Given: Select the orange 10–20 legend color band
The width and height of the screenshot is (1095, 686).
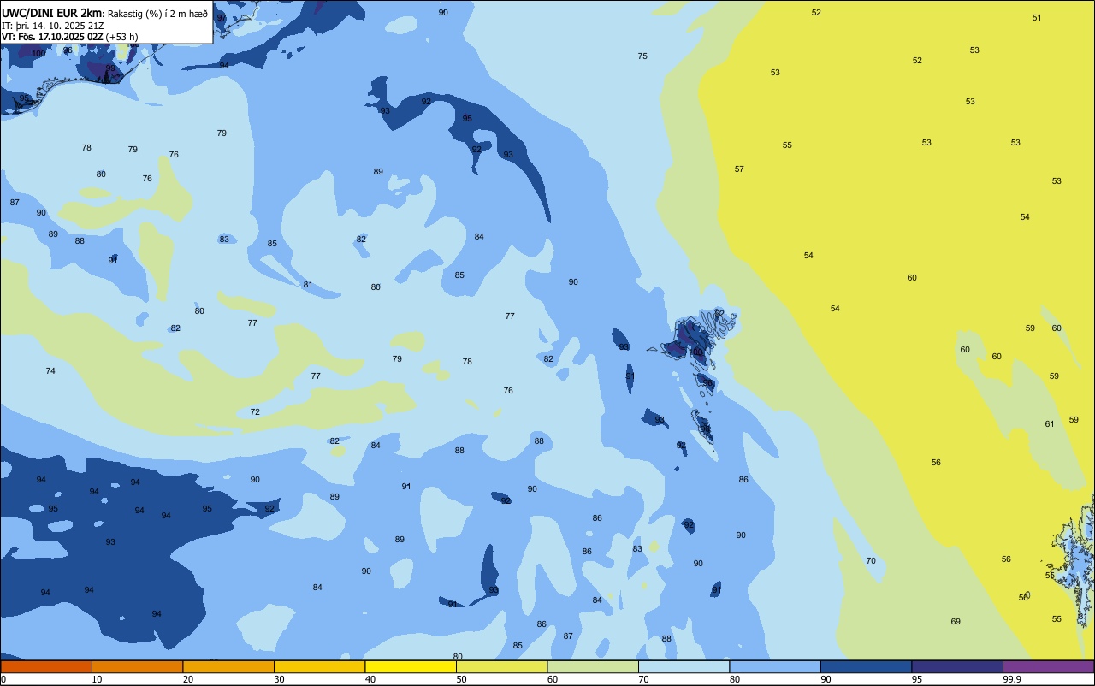Looking at the screenshot, I should pos(137,666).
